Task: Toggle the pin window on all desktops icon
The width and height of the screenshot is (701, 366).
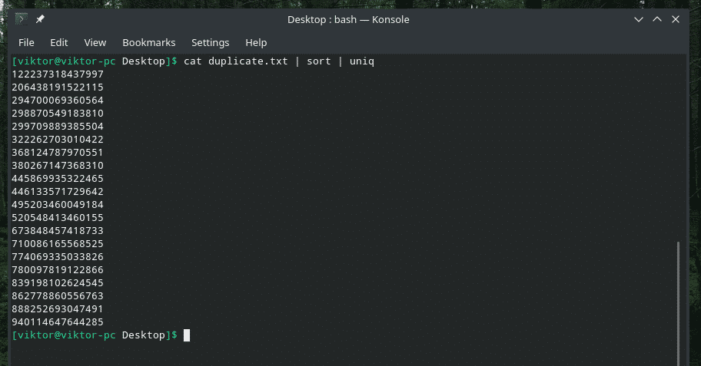Action: click(40, 19)
